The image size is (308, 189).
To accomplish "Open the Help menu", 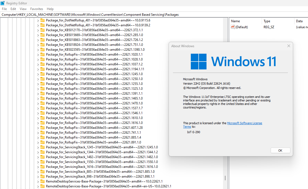I will pos(50,9).
